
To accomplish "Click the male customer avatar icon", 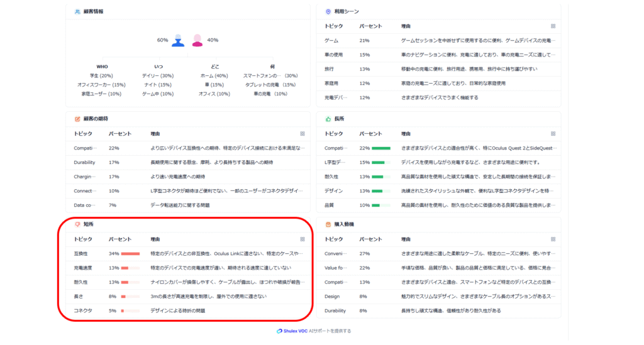I will click(x=179, y=40).
